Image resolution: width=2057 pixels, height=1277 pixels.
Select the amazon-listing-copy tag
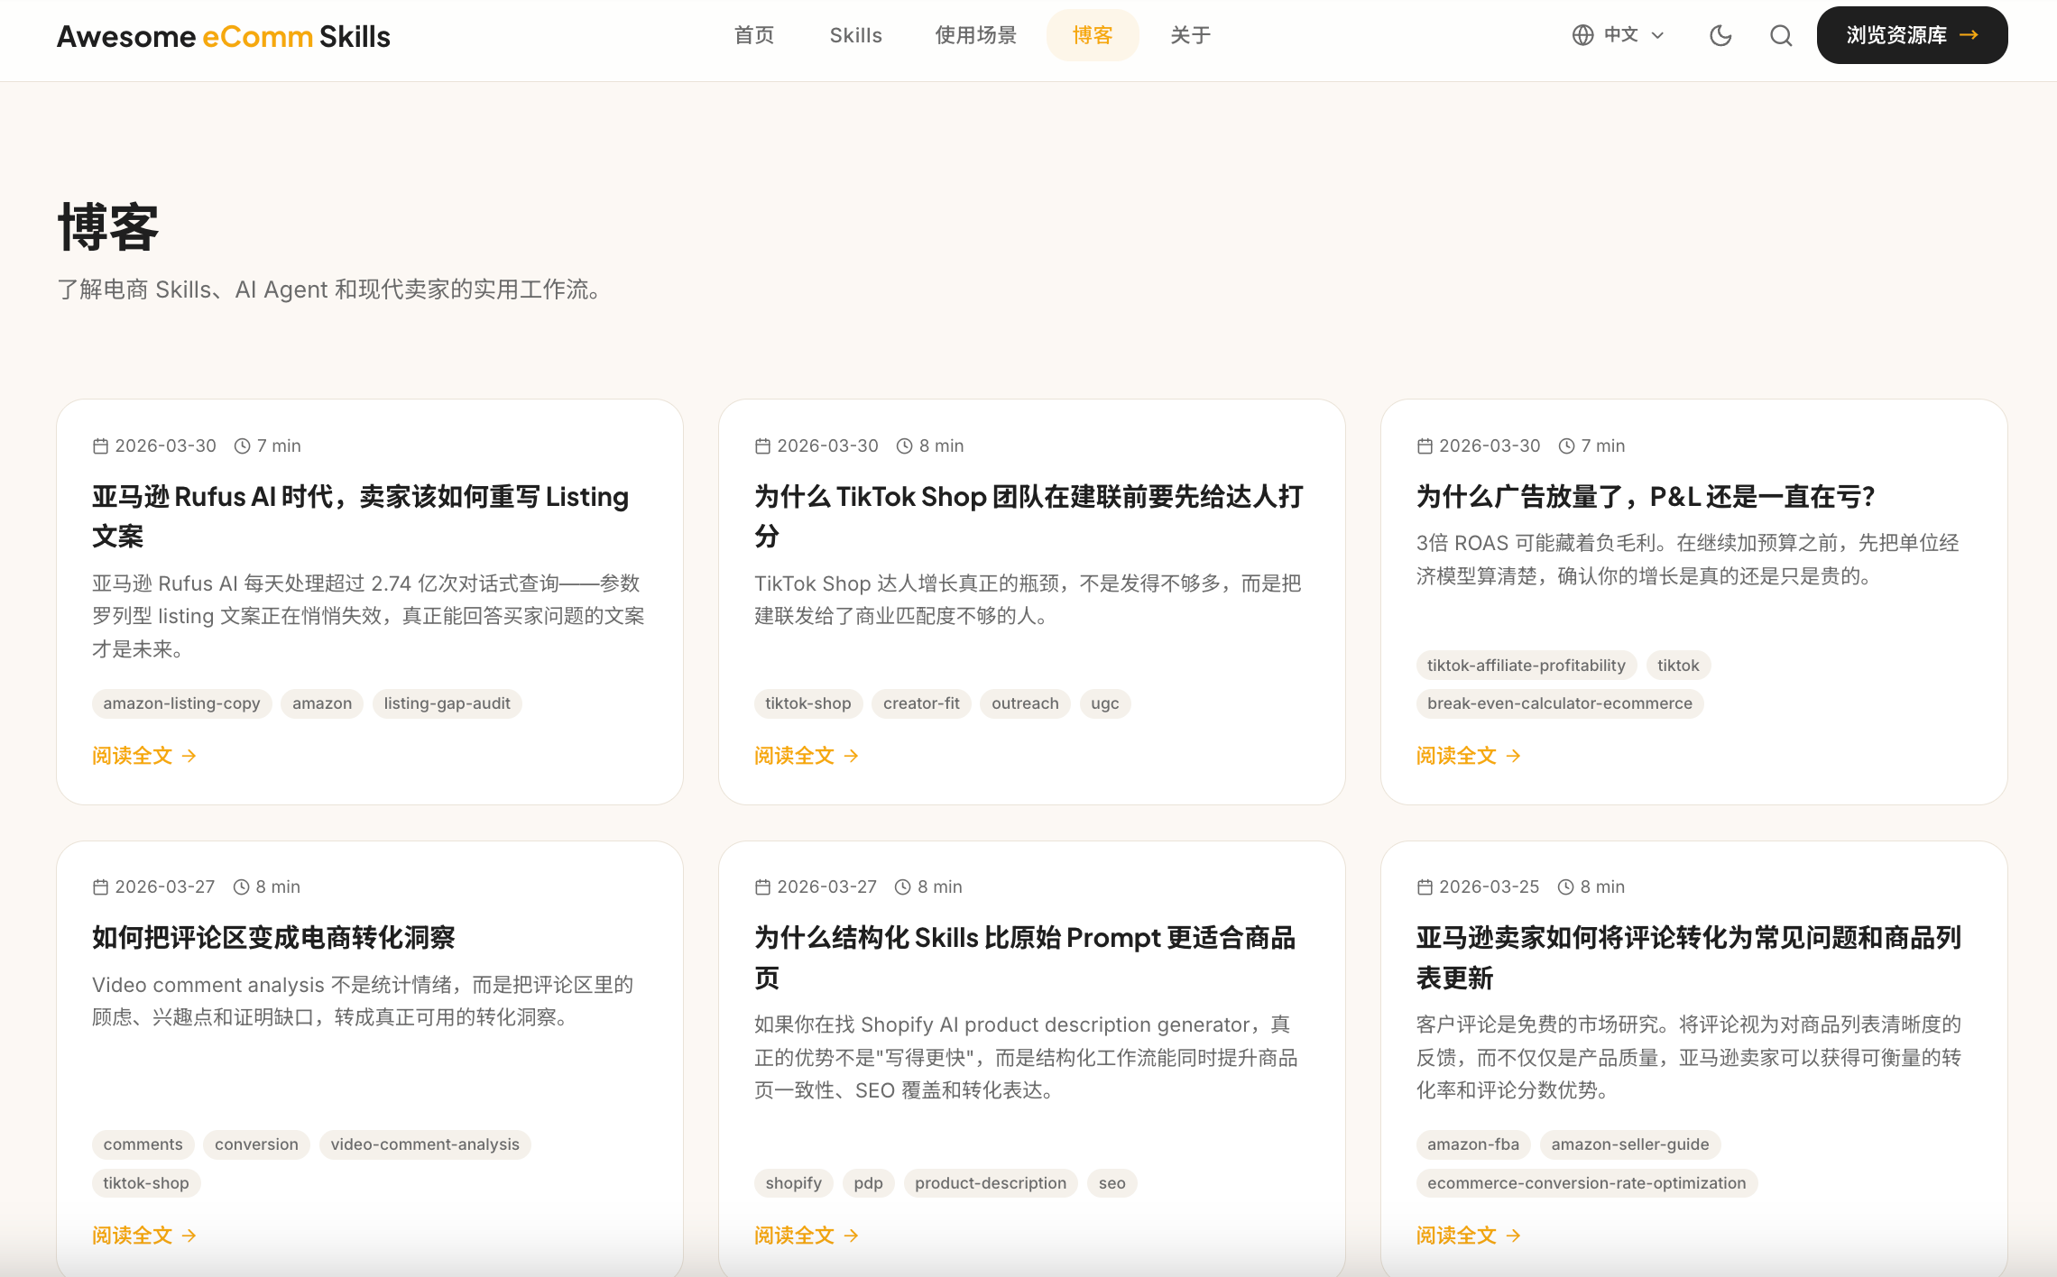[x=181, y=703]
